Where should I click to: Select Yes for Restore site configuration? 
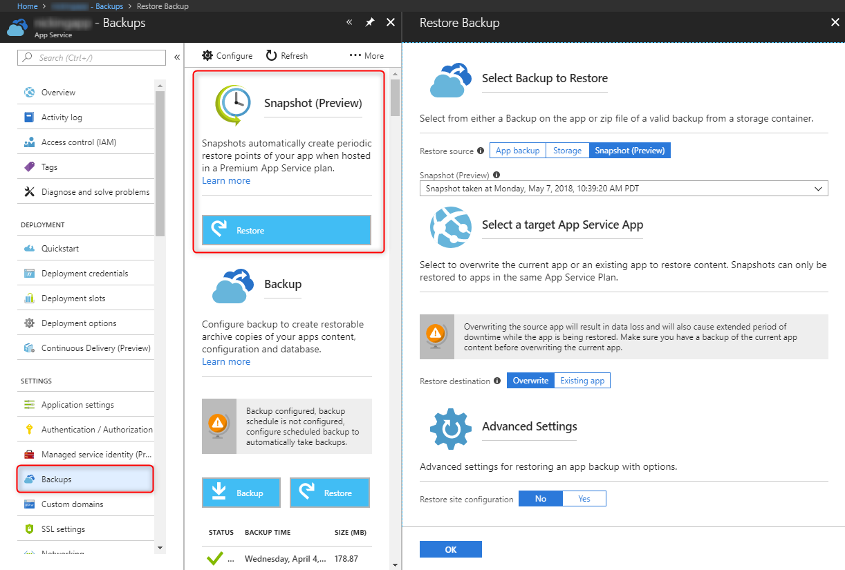tap(584, 499)
